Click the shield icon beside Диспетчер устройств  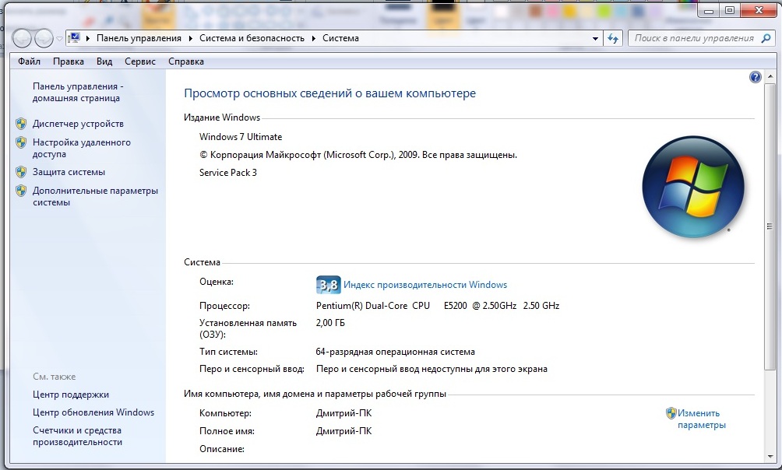(x=21, y=124)
